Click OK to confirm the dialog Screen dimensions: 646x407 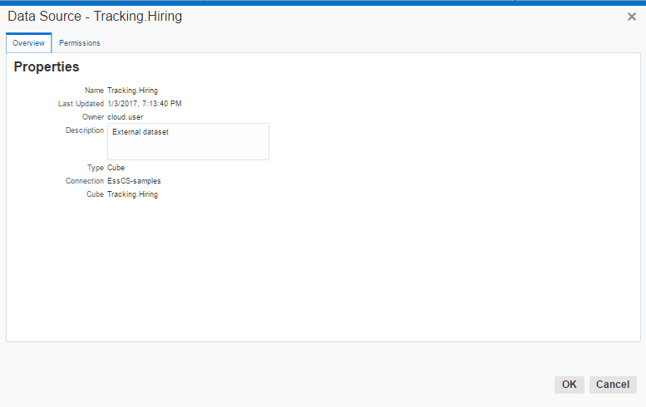coord(569,385)
